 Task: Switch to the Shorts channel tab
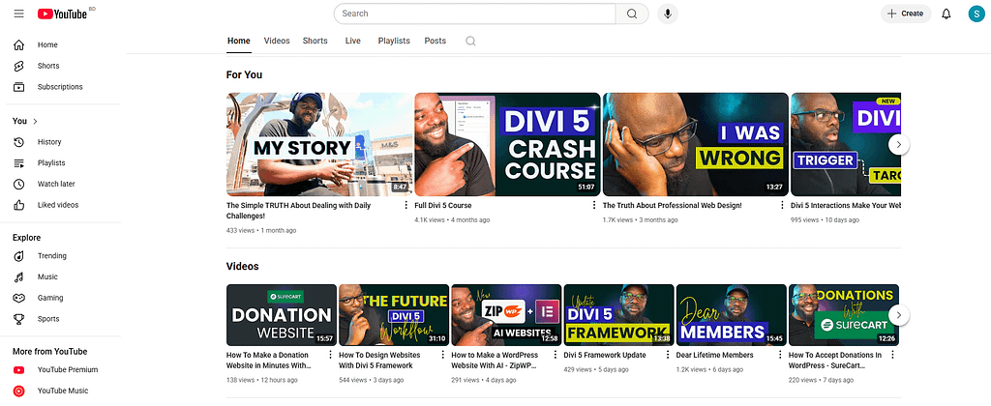pyautogui.click(x=315, y=41)
